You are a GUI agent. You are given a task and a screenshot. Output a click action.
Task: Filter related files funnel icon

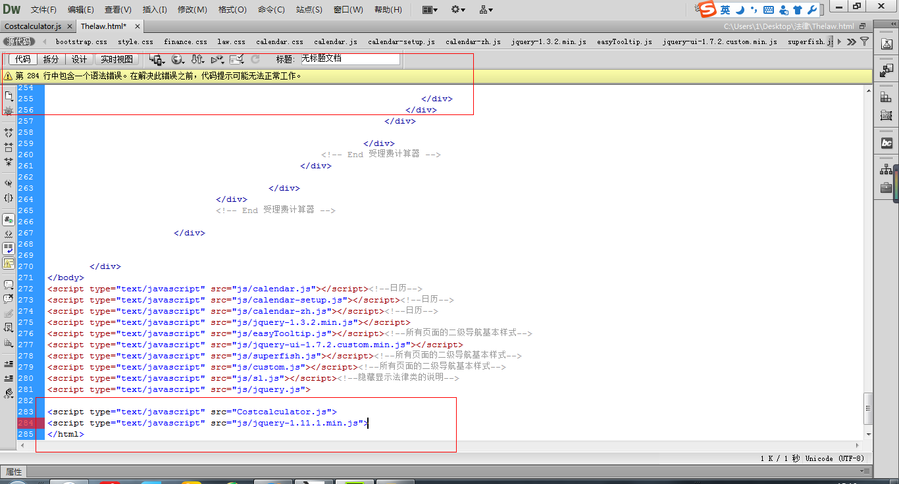(864, 41)
